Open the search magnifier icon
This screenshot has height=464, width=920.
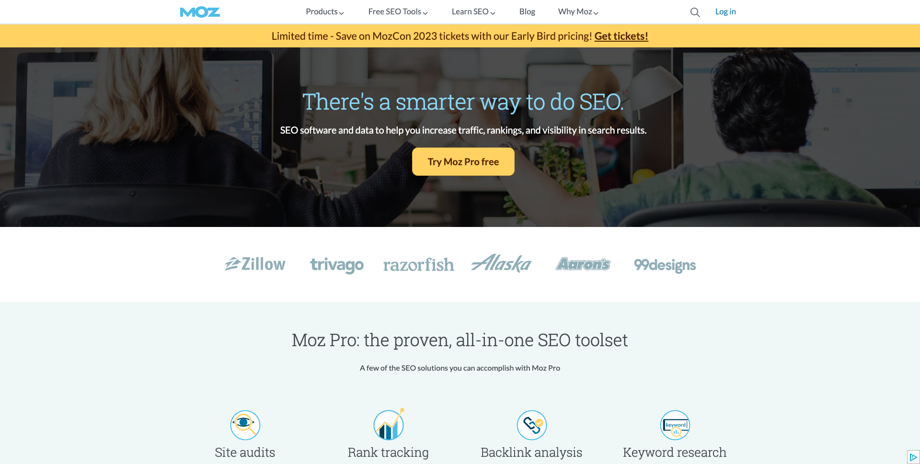[695, 12]
